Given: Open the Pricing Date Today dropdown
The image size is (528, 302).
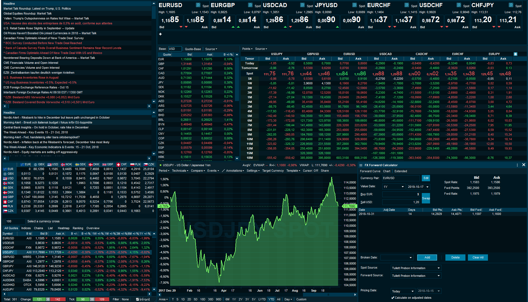Looking at the screenshot, I should click(403, 291).
